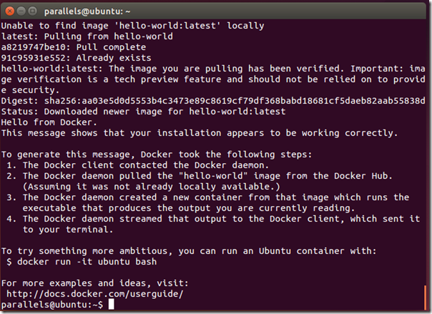Click the sha256 digest hash string
This screenshot has height=314, width=432.
(x=235, y=101)
